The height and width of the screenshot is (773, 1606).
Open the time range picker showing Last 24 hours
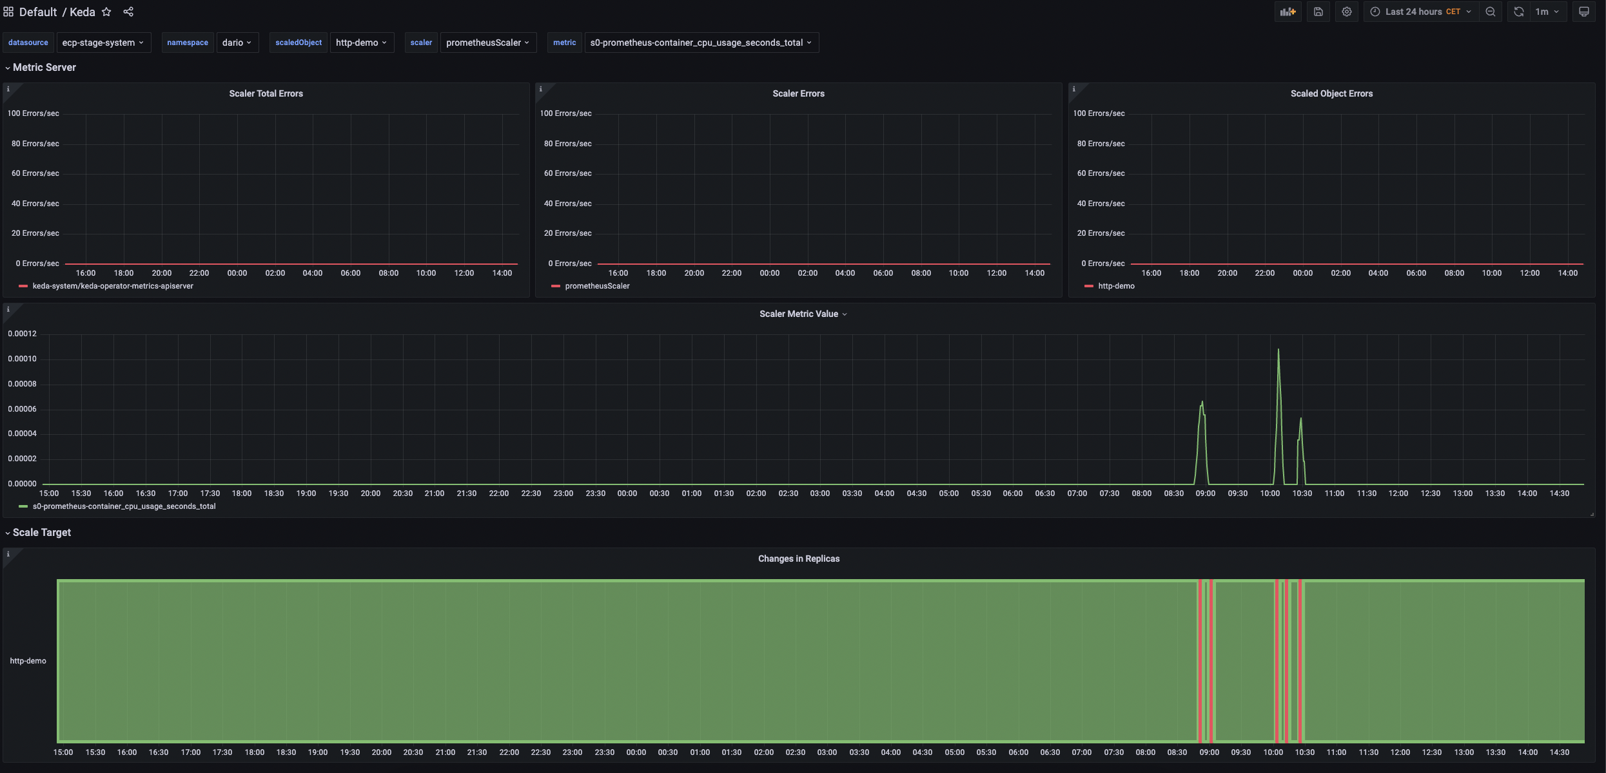point(1418,12)
